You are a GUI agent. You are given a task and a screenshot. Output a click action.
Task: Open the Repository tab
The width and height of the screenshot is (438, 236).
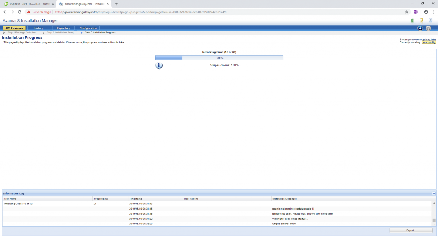(x=63, y=28)
